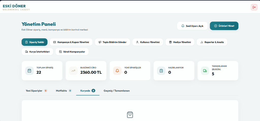Click the trend arrow icon in Bugünkü Ciro card
260x121 pixels.
[x=73, y=71]
